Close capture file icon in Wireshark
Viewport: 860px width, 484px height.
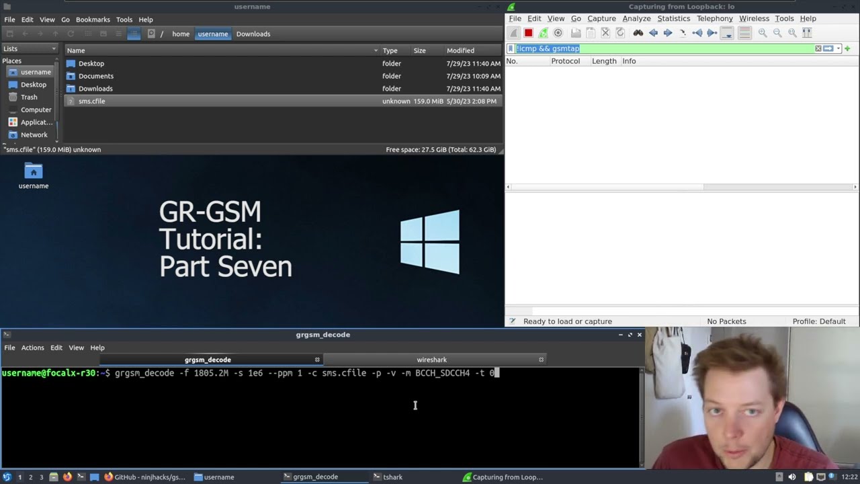point(605,33)
